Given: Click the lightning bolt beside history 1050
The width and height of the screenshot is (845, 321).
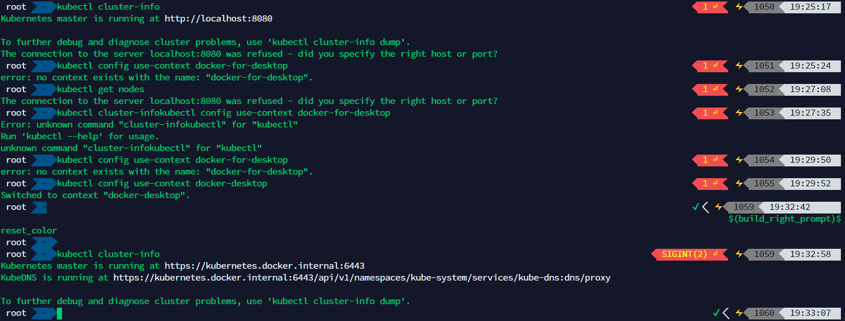Looking at the screenshot, I should 739,7.
